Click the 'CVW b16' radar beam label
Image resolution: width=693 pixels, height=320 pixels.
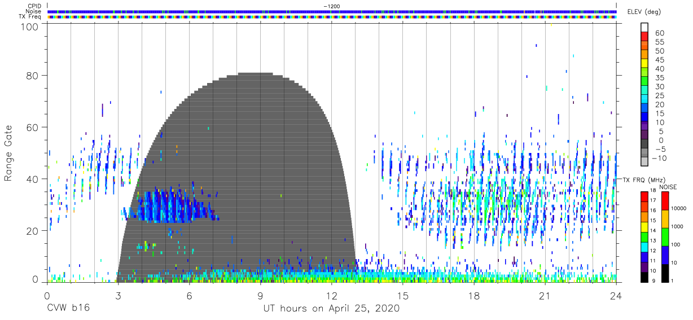click(68, 309)
